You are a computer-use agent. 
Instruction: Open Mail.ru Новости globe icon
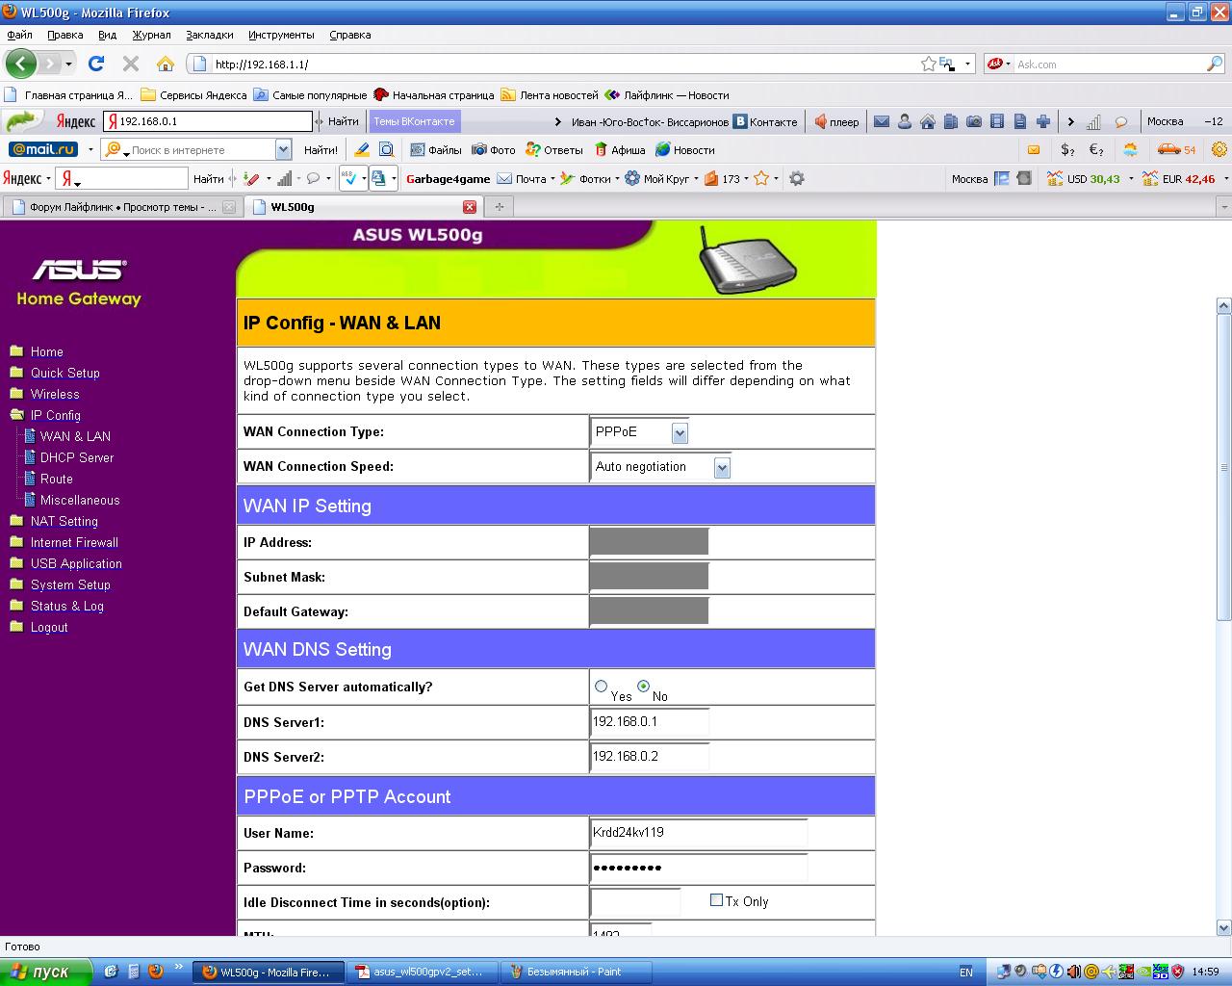pyautogui.click(x=662, y=149)
